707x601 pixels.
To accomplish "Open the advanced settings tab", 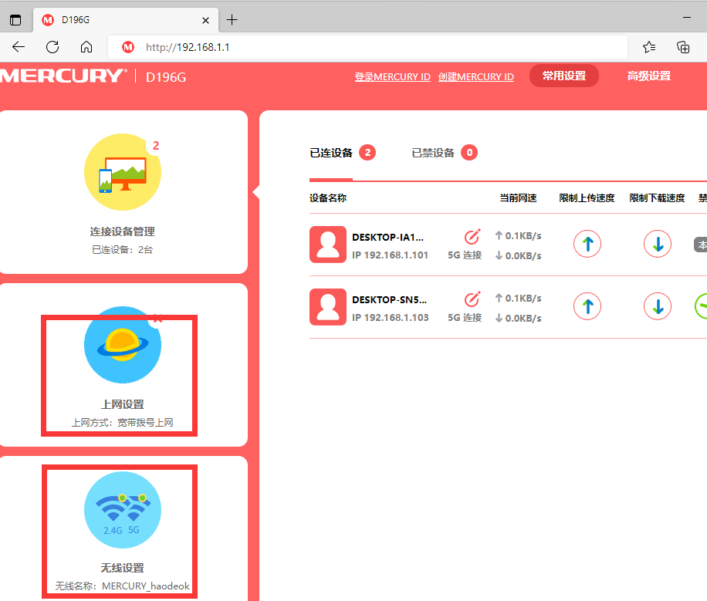I will pos(649,76).
